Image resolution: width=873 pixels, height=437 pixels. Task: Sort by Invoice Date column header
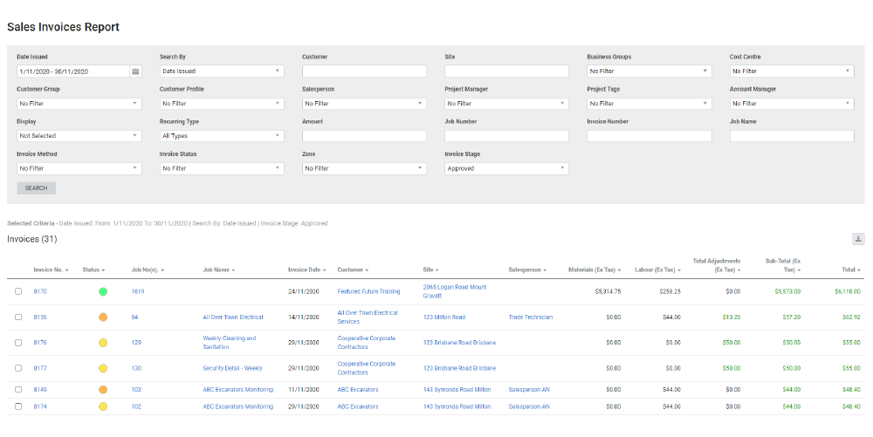[x=306, y=270]
